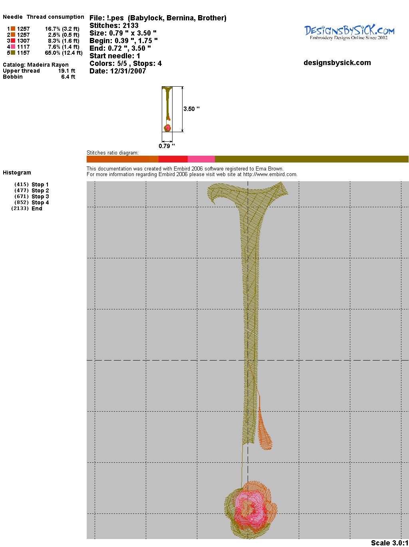Select needle 3 red thread swatch
409x547 pixels.
[13, 41]
